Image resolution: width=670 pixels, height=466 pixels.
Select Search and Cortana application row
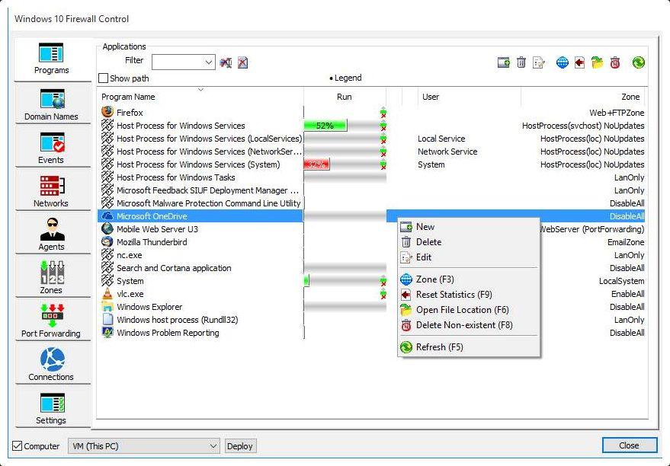click(370, 267)
